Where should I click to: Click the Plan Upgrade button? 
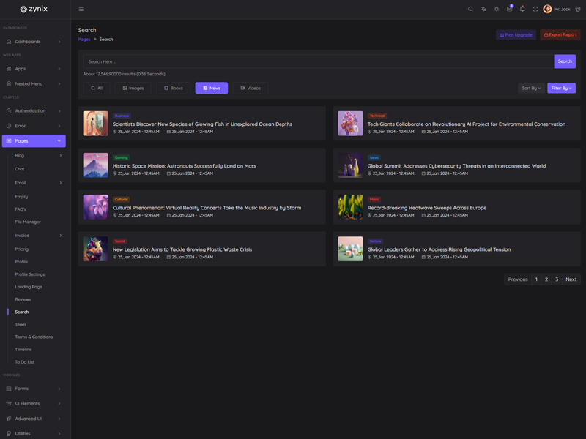coord(516,35)
